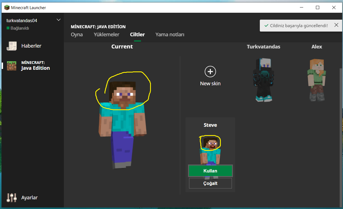Click the Çoğalt button under Steve
Screen dimensions: 343x209
[210, 183]
